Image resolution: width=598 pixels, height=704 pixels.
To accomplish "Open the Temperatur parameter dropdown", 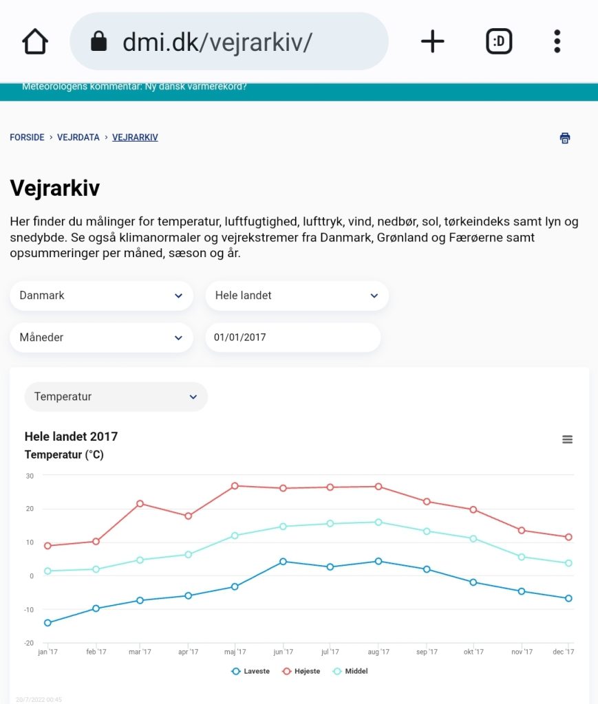I will pos(116,397).
